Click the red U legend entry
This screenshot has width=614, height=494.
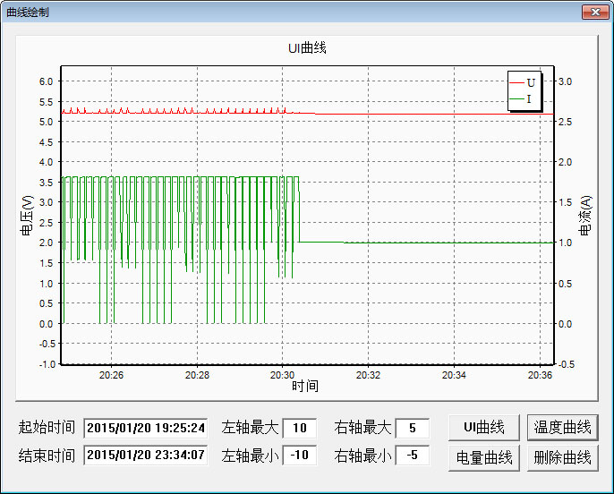click(523, 82)
